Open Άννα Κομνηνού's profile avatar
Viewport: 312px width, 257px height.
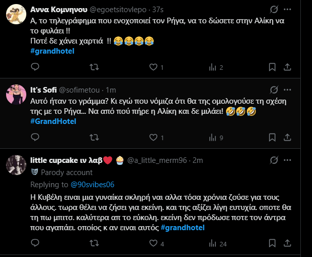pyautogui.click(x=16, y=16)
